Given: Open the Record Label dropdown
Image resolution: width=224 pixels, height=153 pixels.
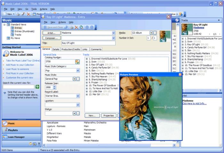Looking at the screenshot, I should click(78, 96).
